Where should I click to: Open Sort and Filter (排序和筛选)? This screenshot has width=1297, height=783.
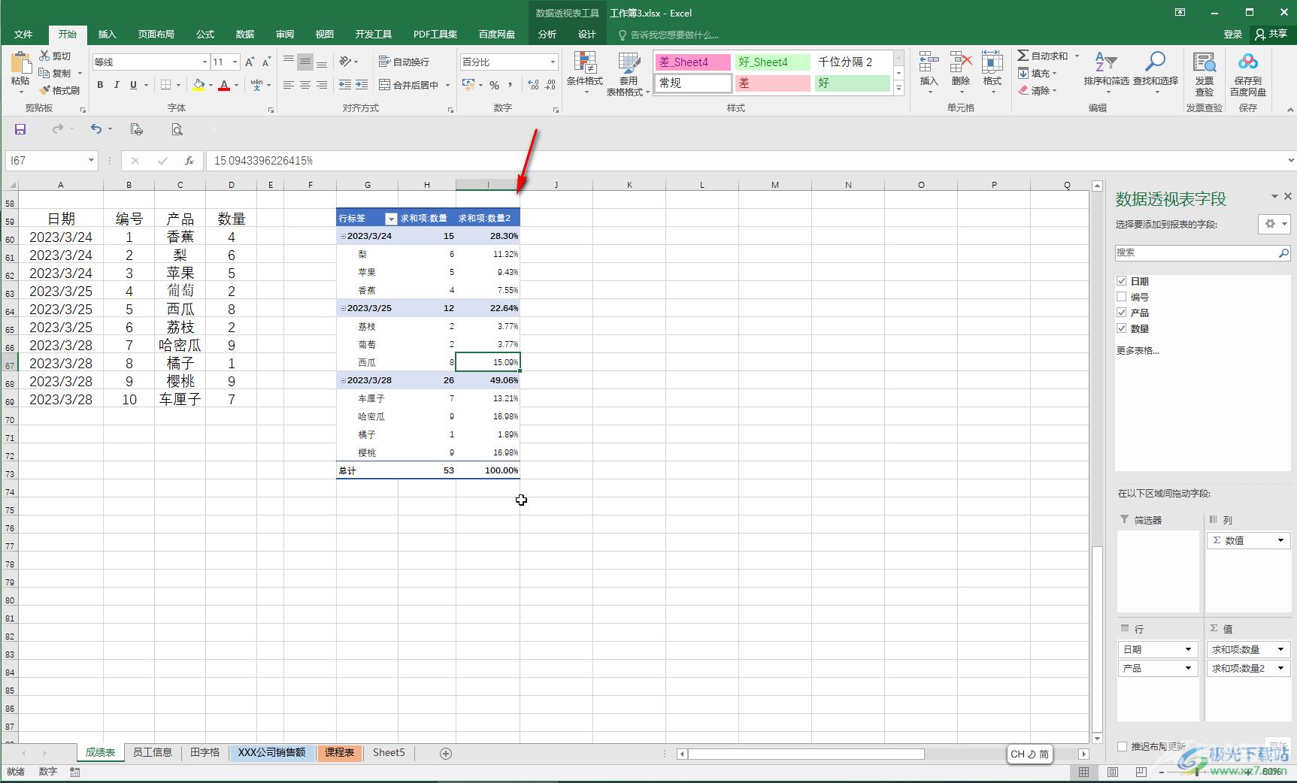coord(1106,73)
